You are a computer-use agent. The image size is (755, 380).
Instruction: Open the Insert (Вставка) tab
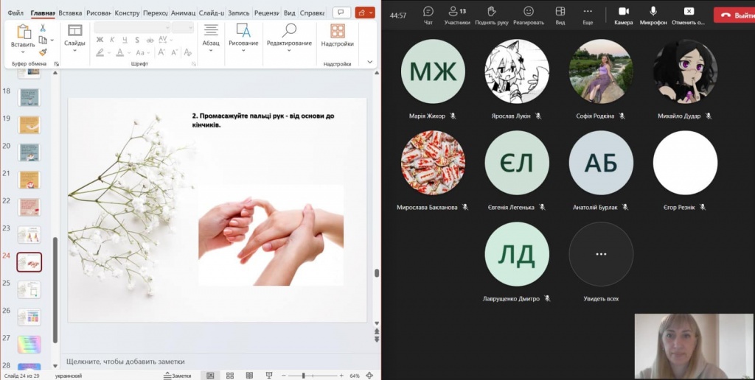70,13
